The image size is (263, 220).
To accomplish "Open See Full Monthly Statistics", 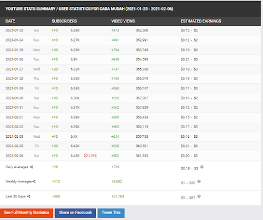I will click(x=27, y=213).
